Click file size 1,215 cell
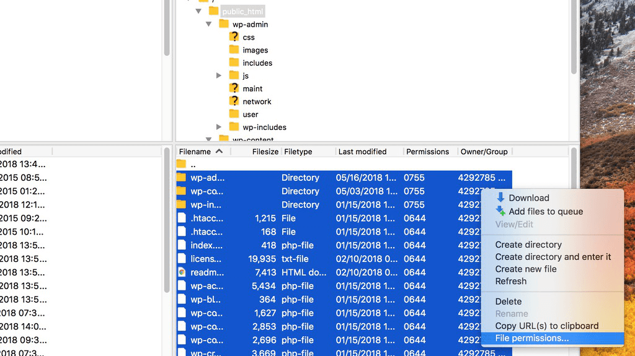 [x=265, y=218]
